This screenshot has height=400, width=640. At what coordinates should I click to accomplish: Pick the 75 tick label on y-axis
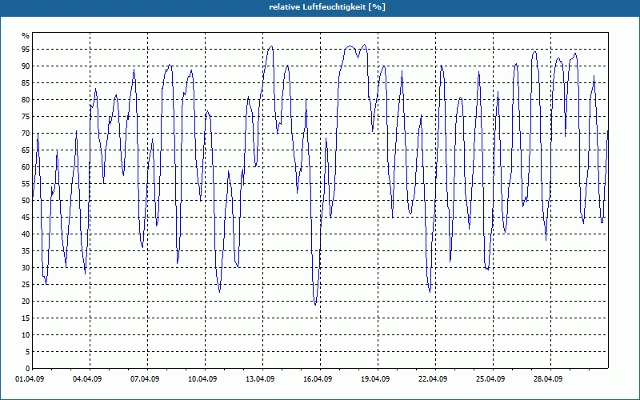click(x=26, y=116)
